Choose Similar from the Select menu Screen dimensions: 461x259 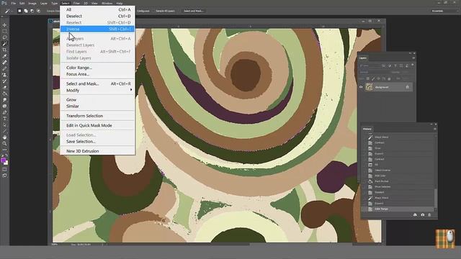pyautogui.click(x=98, y=106)
